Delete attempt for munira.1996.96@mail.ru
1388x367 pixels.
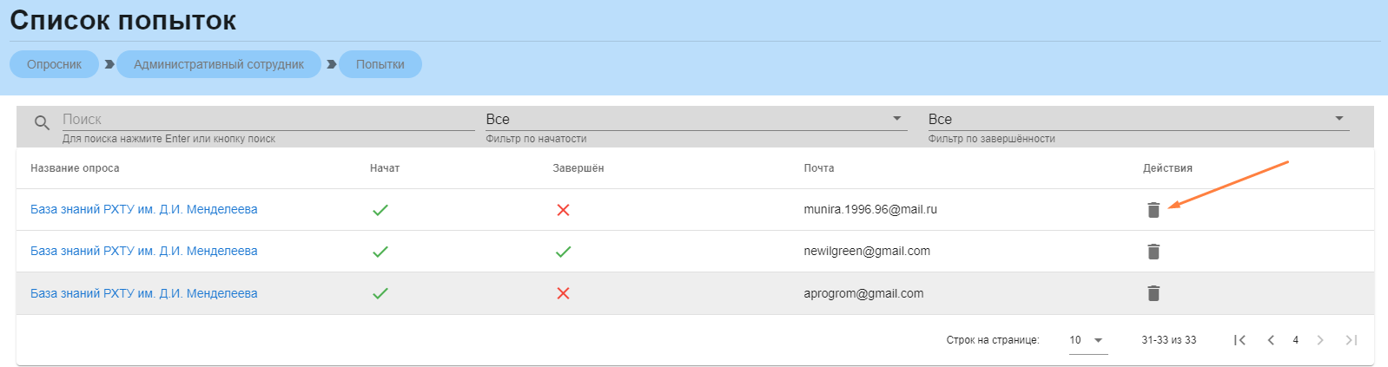[x=1153, y=210]
